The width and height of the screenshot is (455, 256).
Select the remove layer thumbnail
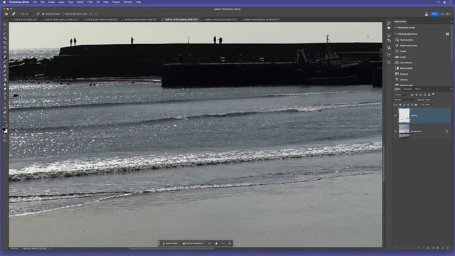[404, 115]
